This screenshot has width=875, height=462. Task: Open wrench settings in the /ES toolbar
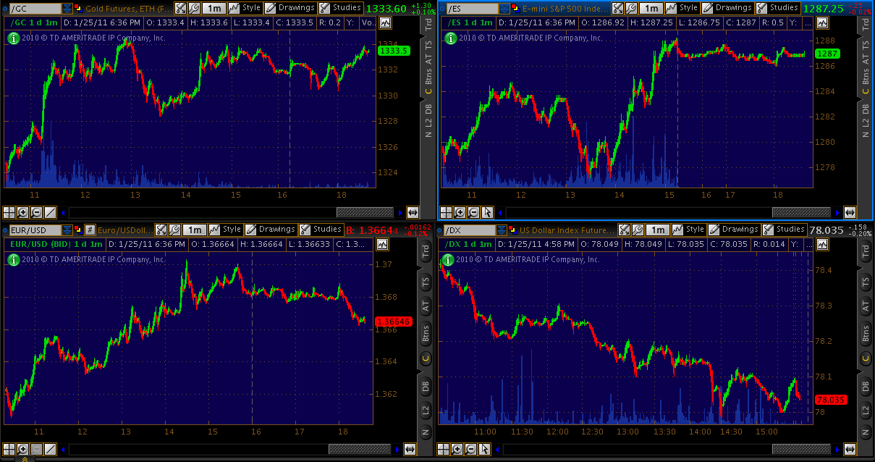(x=631, y=8)
